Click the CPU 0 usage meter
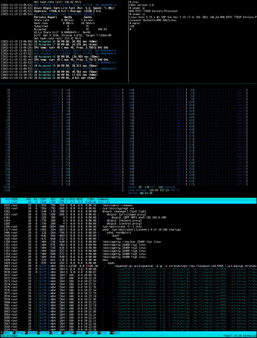Image resolution: width=257 pixels, height=338 pixels. point(35,90)
